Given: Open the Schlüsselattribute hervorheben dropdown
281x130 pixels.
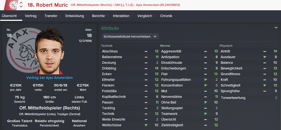Looking at the screenshot, I should click(x=130, y=36).
